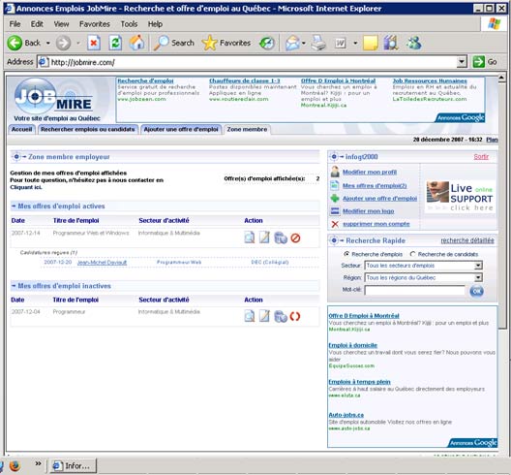Open the Back button history arrow
This screenshot has width=511, height=475.
pos(48,43)
